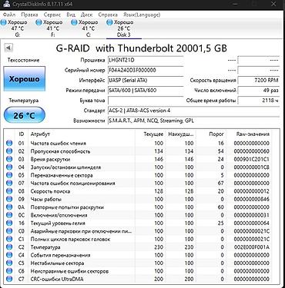Click status icon for Температура attribute row
Image resolution: width=285 pixels, height=288 pixels.
[9, 247]
